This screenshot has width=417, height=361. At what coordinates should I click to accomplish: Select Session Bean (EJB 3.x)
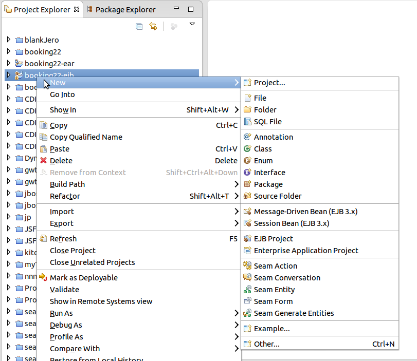[x=291, y=223]
